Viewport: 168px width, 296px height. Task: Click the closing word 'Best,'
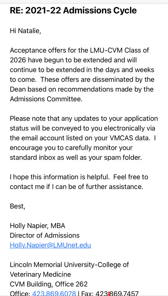(17, 206)
